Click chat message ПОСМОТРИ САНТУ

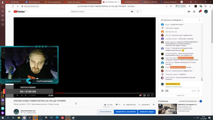(x=177, y=25)
